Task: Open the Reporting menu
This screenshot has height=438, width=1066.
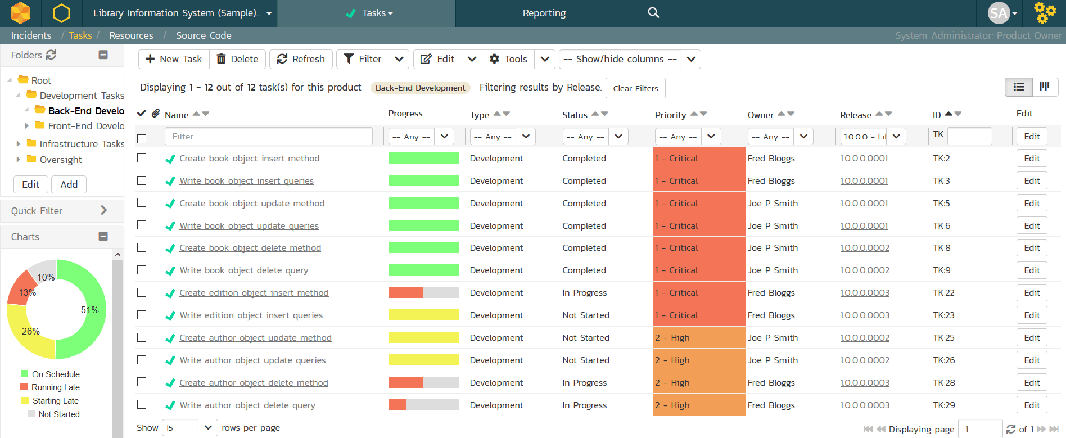Action: coord(544,13)
